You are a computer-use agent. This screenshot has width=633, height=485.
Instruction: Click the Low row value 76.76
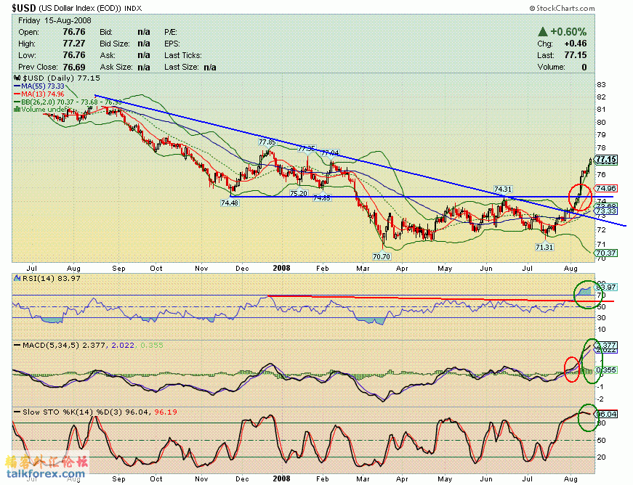pos(74,55)
